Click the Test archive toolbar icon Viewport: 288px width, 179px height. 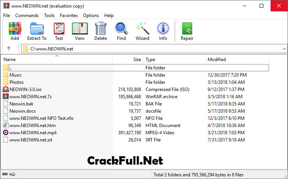pyautogui.click(x=59, y=28)
